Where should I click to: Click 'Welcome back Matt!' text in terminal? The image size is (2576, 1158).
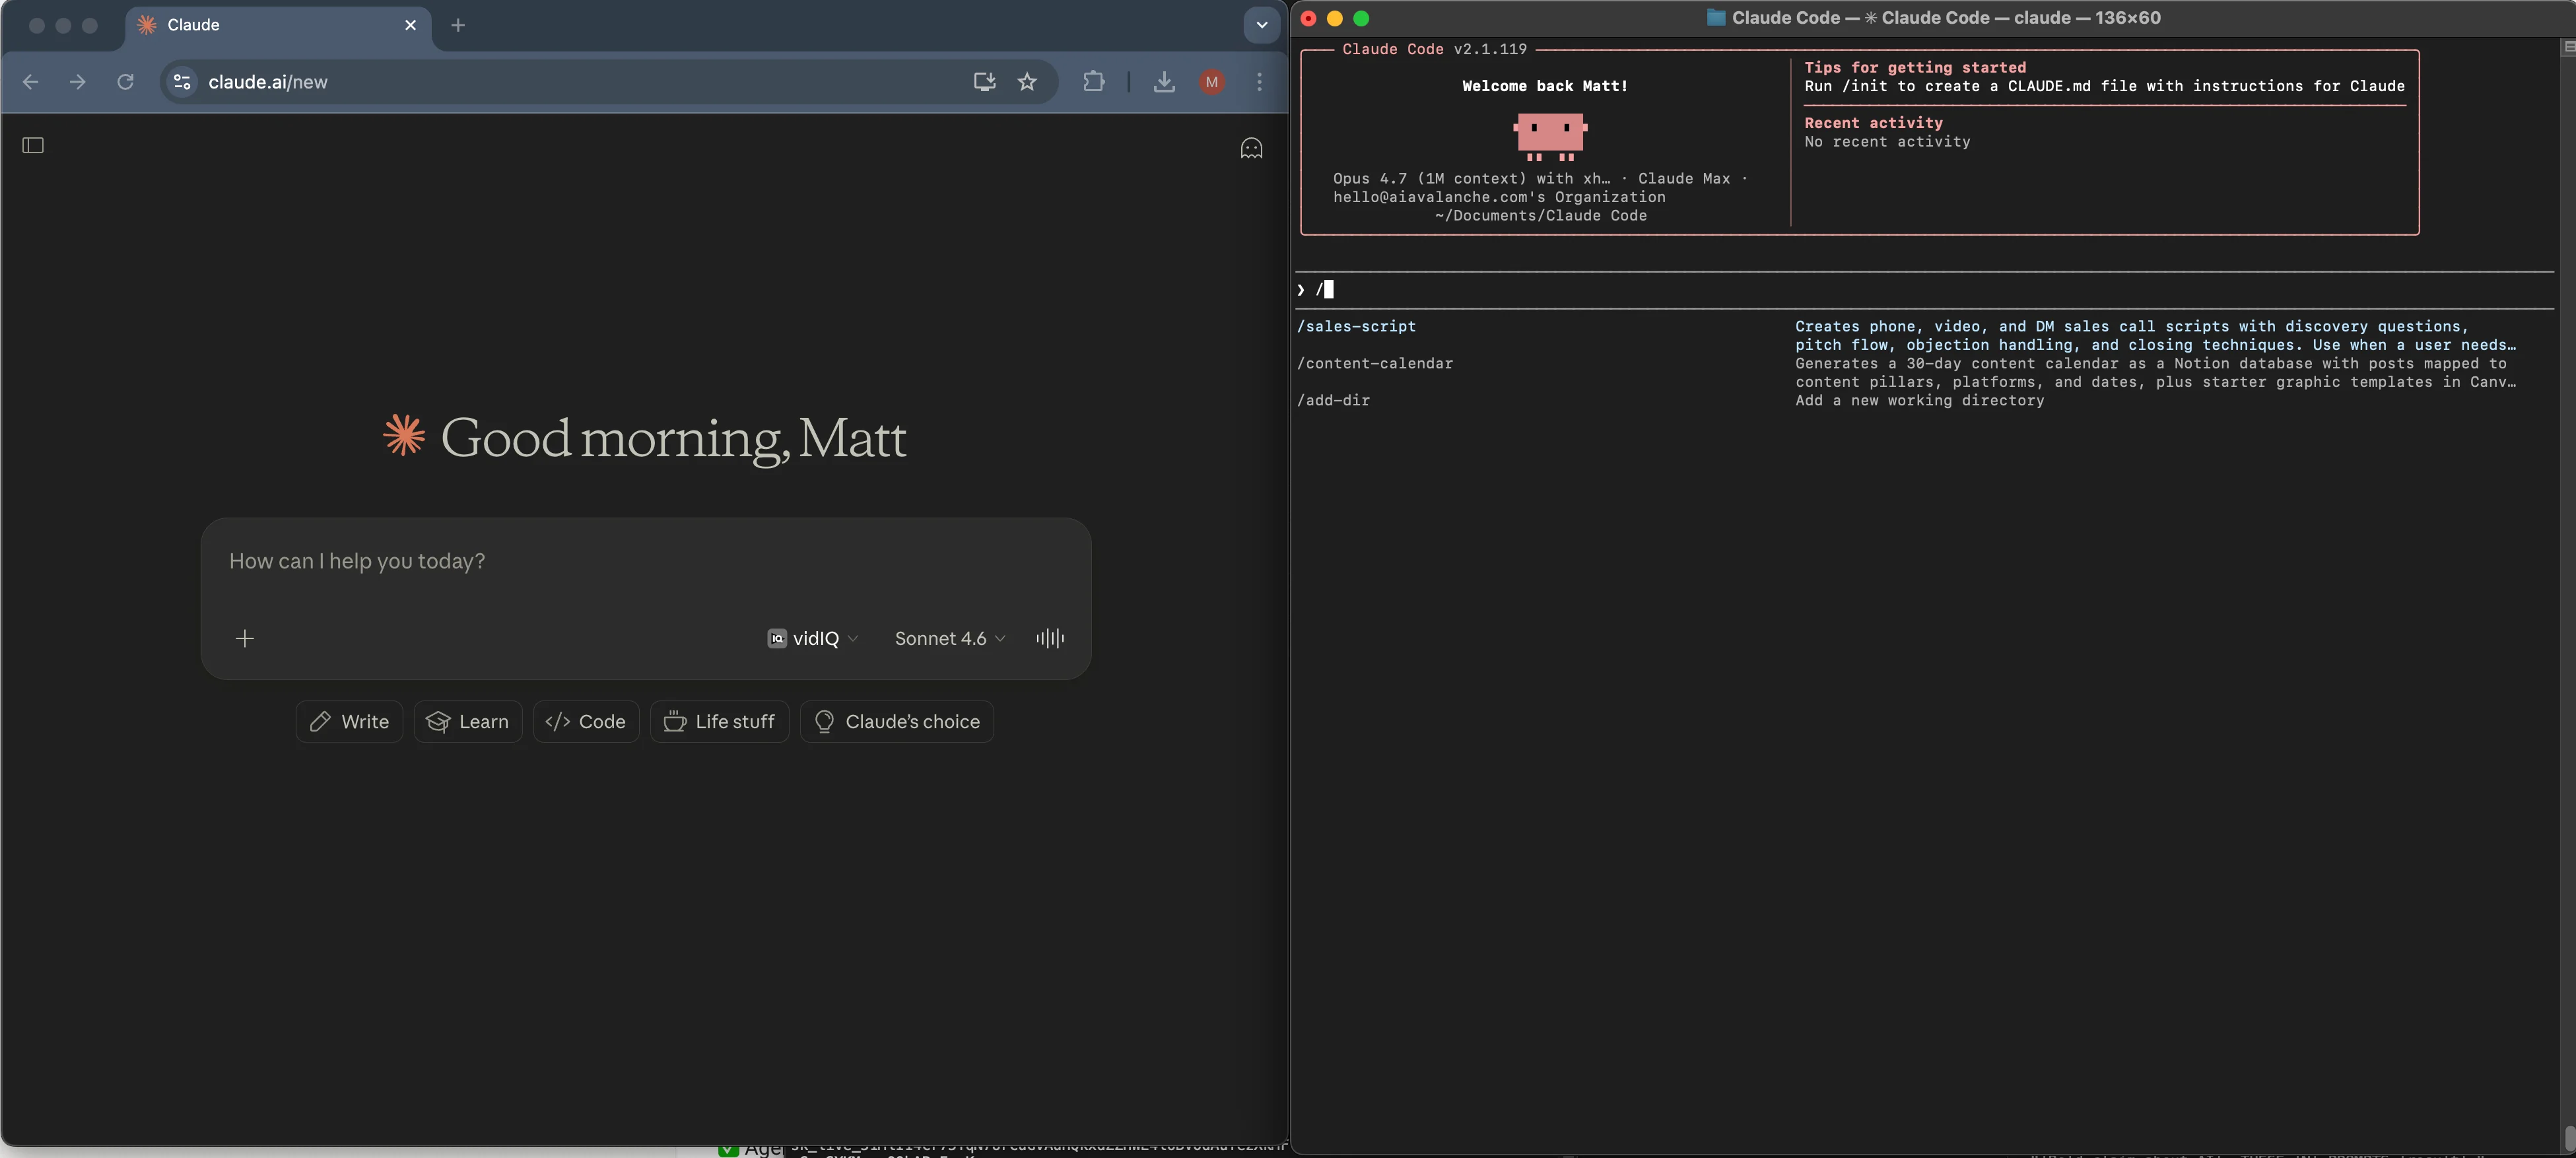point(1545,86)
